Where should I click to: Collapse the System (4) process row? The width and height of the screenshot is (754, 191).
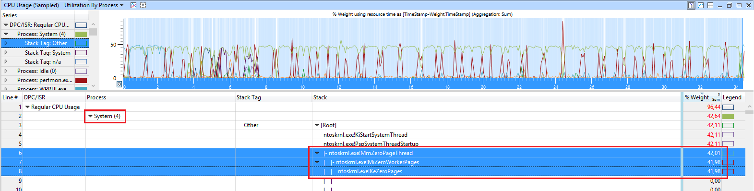(90, 116)
